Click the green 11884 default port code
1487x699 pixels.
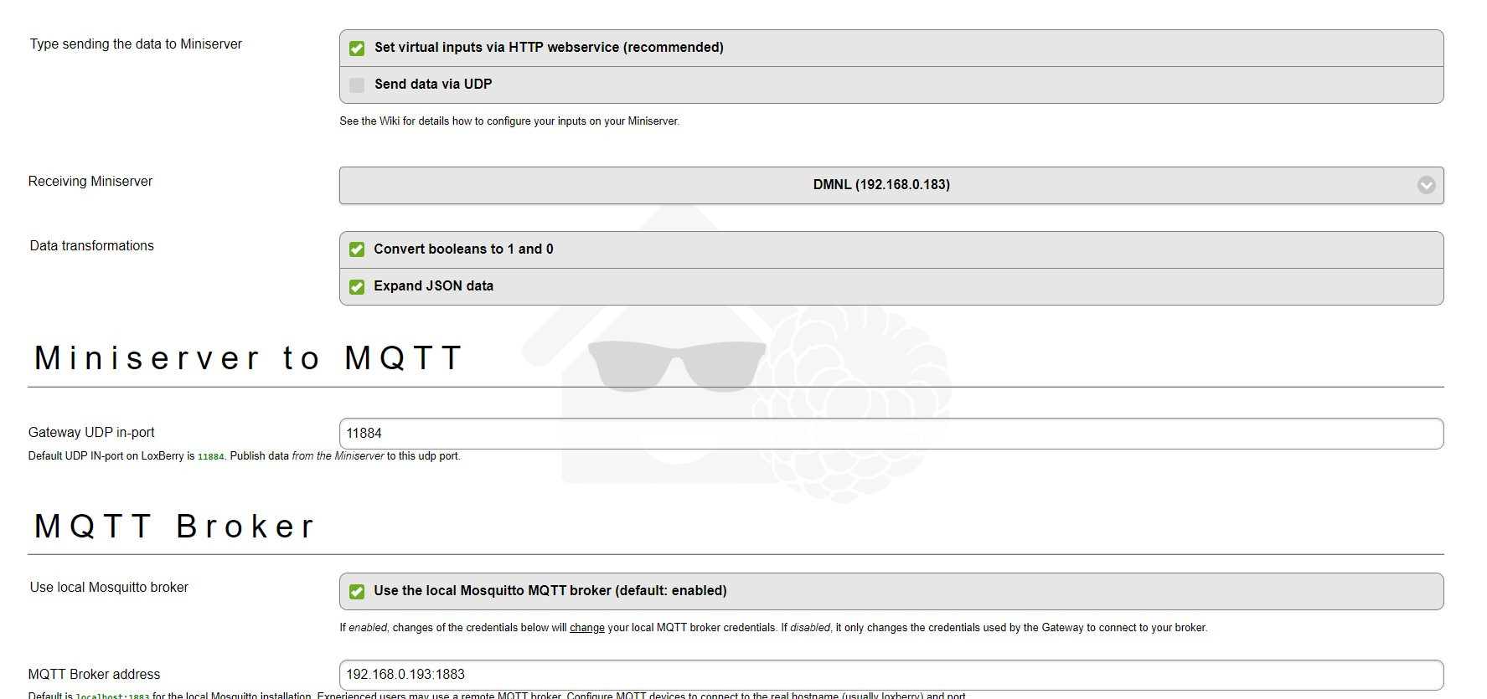[210, 457]
